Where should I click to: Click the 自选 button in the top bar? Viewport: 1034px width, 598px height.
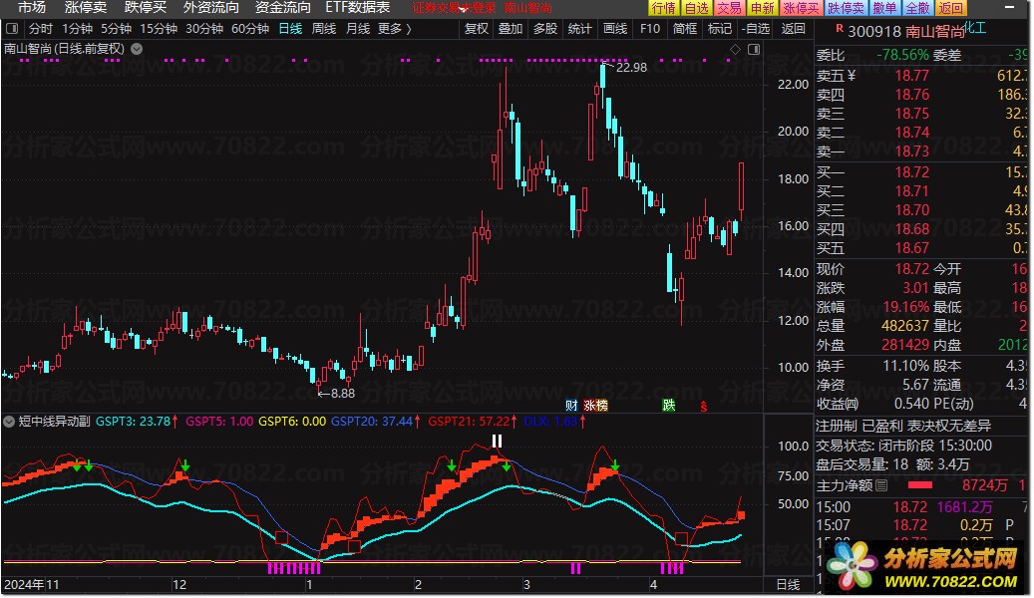coord(696,8)
